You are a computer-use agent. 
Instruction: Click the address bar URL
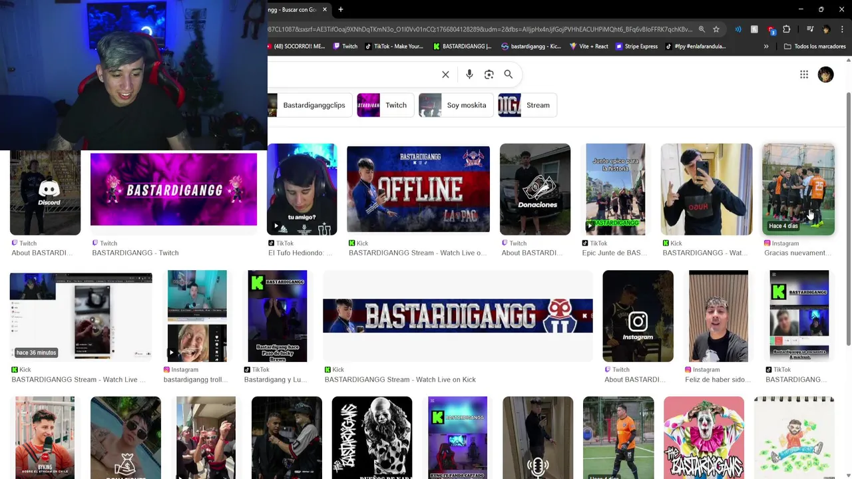[x=479, y=29]
